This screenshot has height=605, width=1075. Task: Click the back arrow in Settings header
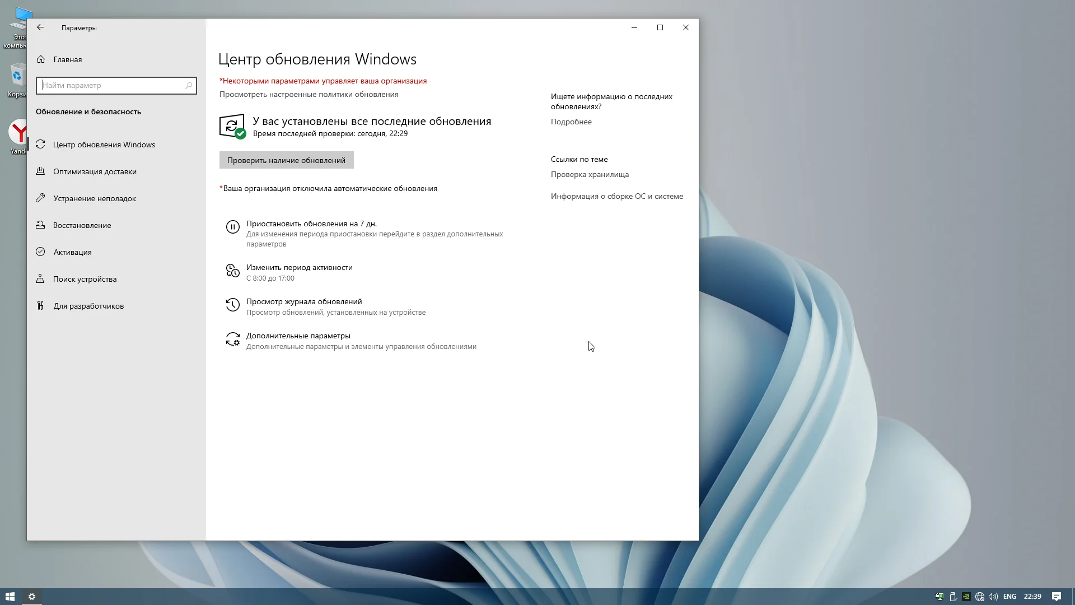pos(40,27)
